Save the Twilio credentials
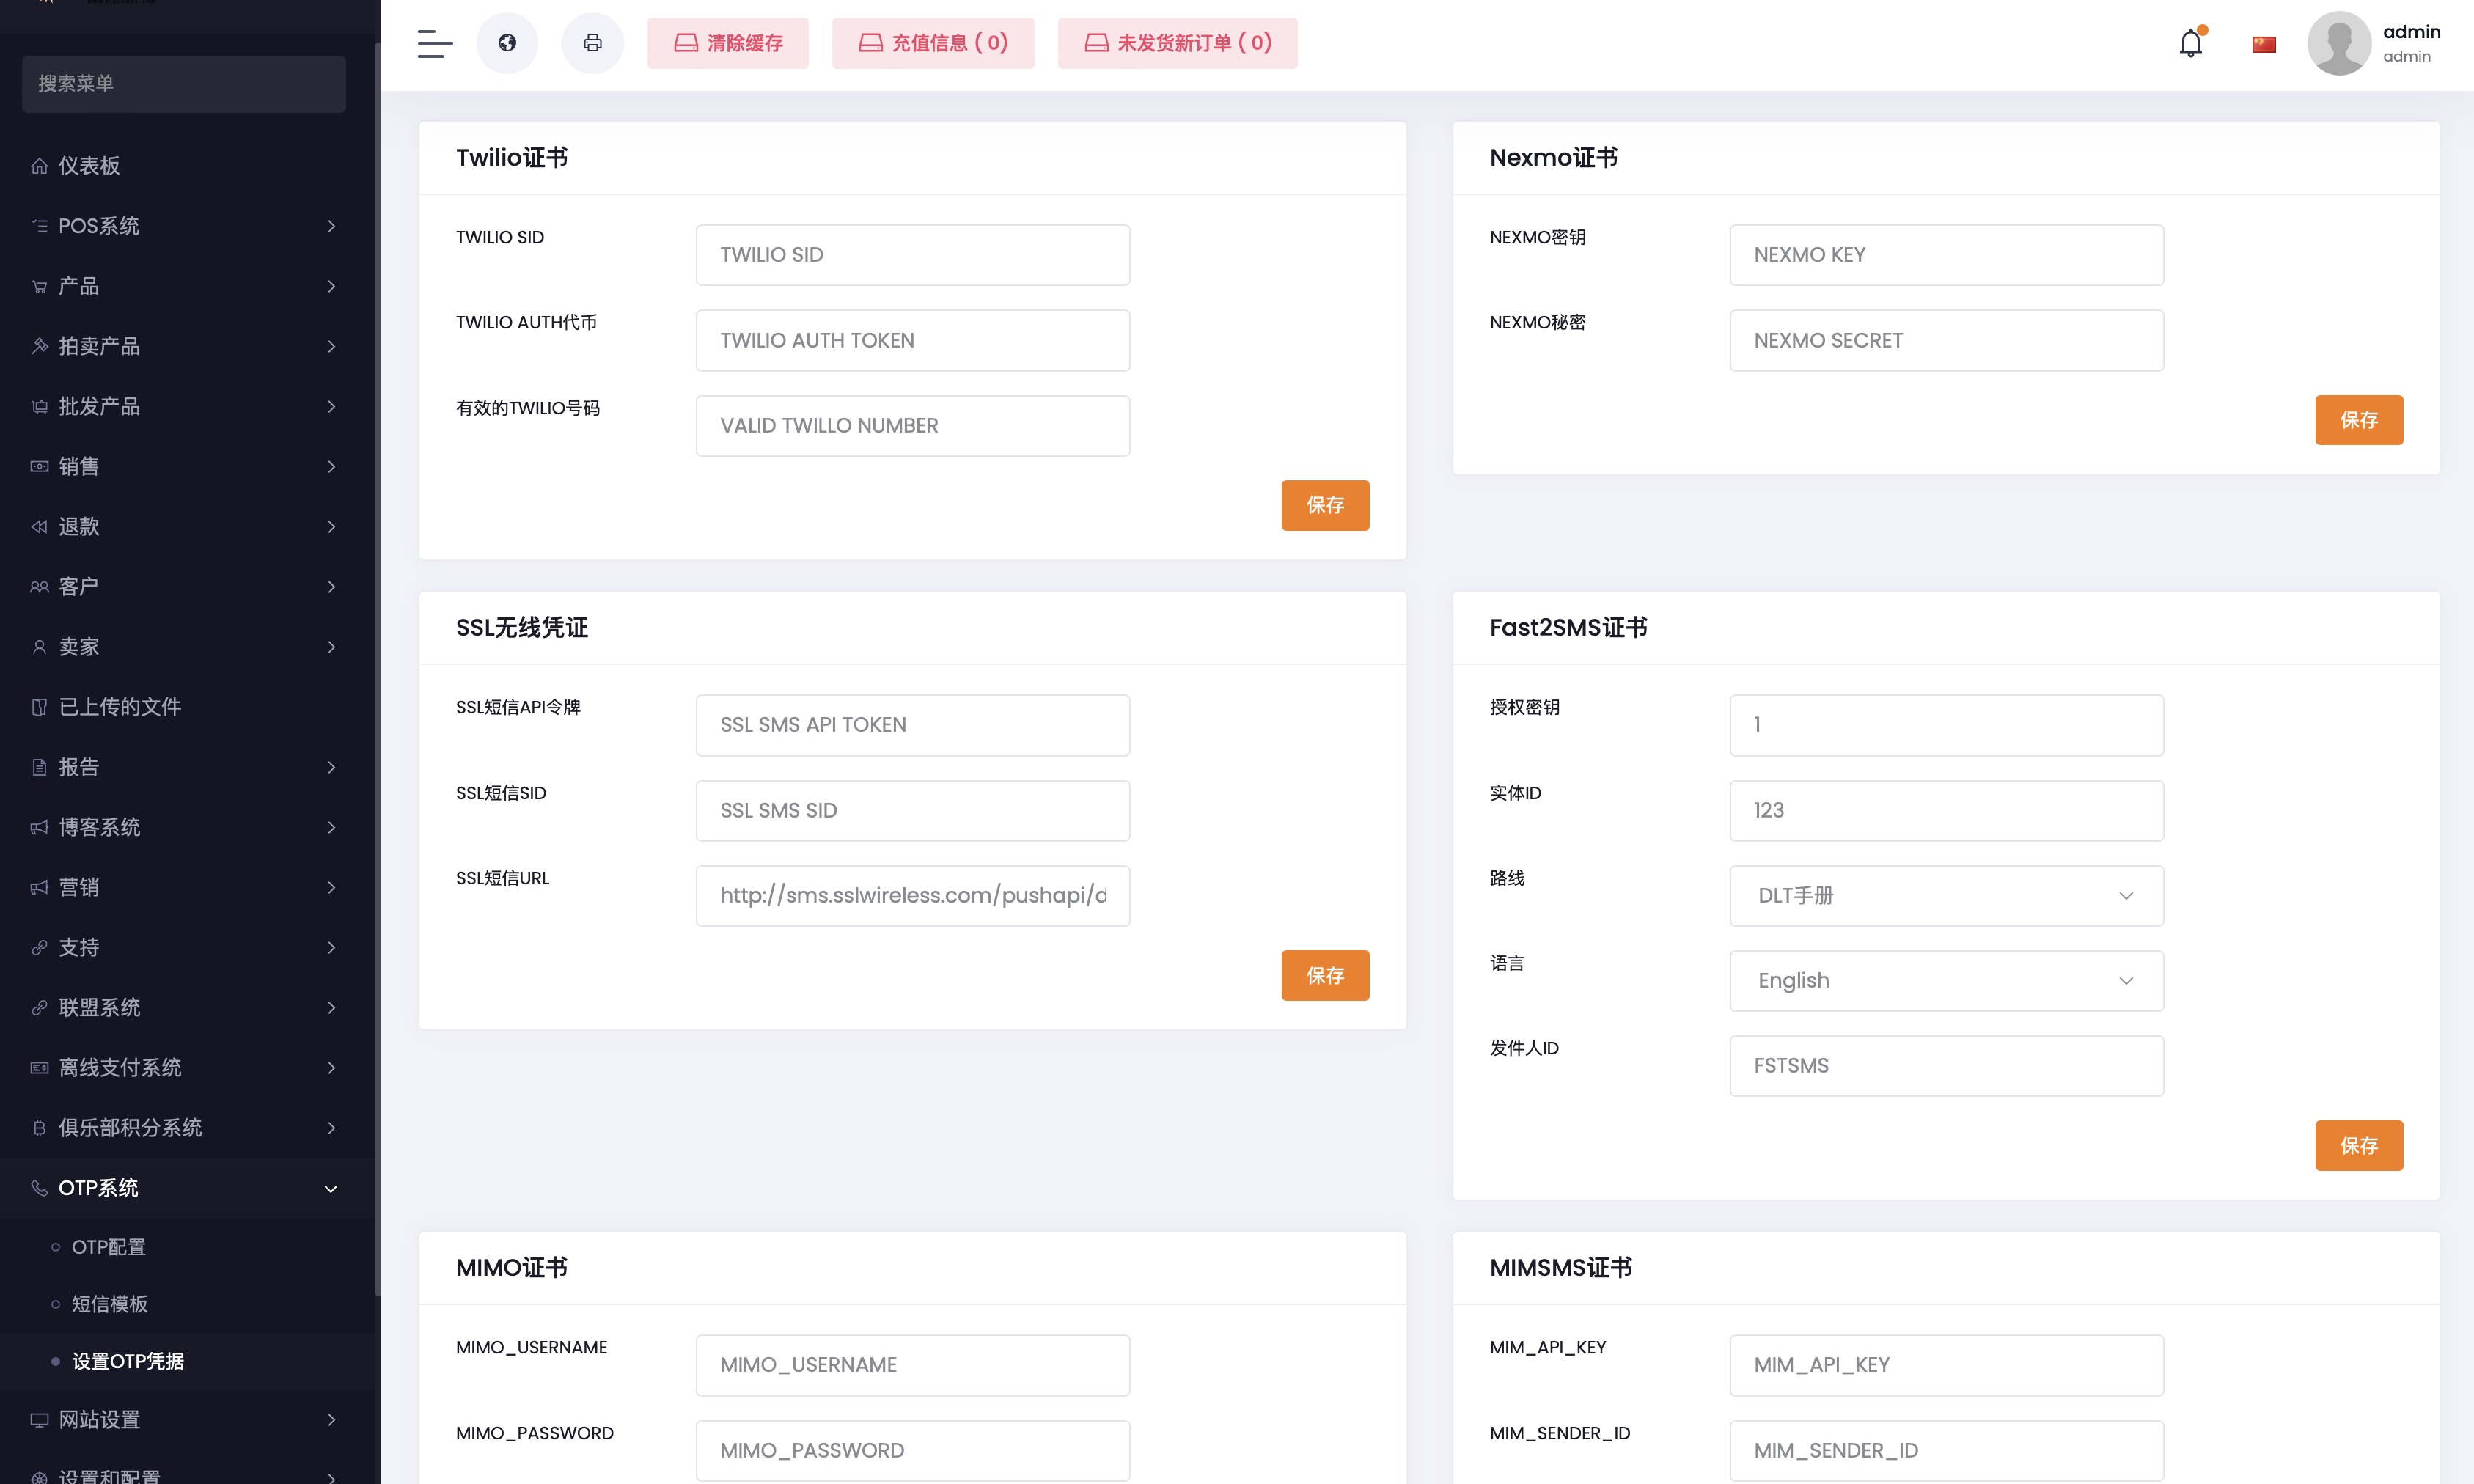 pyautogui.click(x=1324, y=505)
